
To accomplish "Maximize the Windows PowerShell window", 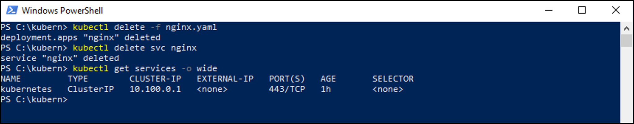I will pyautogui.click(x=582, y=10).
